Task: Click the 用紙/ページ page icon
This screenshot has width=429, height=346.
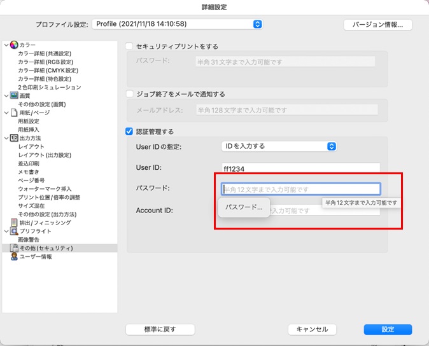Action: tap(14, 113)
